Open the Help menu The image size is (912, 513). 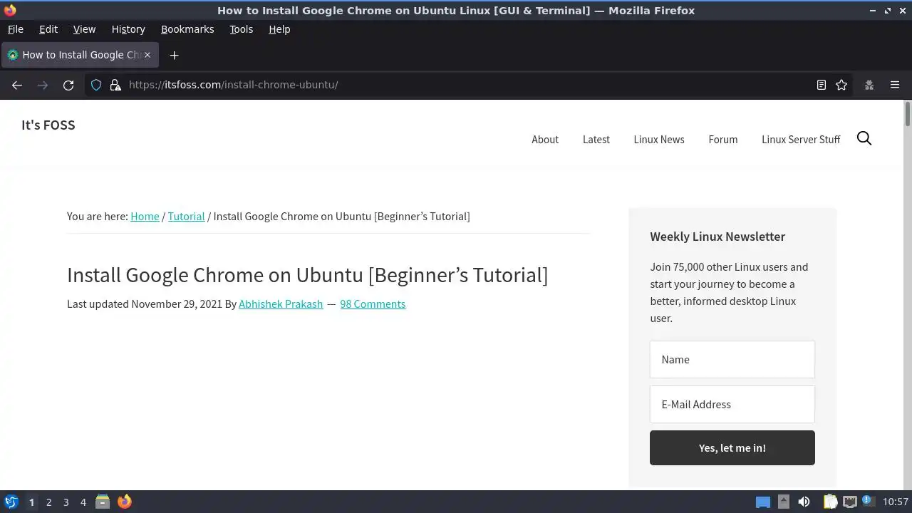tap(279, 29)
